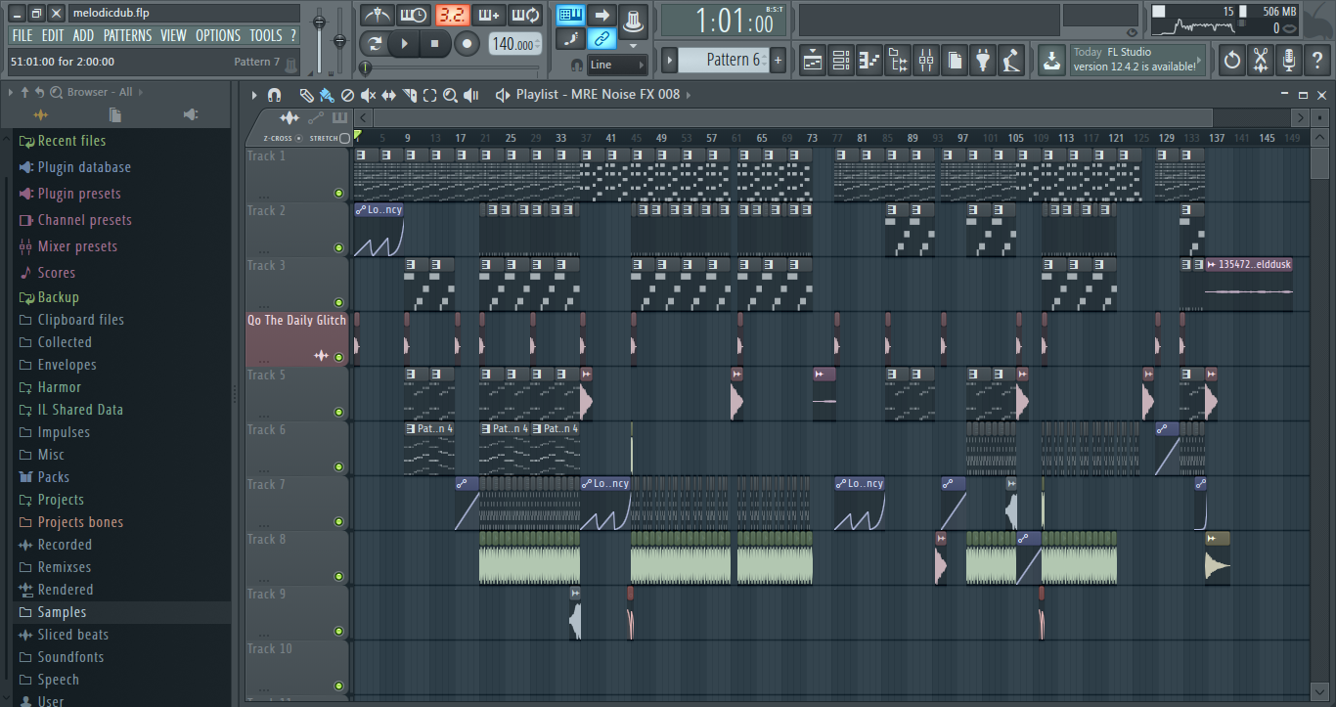The width and height of the screenshot is (1336, 707).
Task: Mute Track 1 using its green light
Action: point(339,193)
